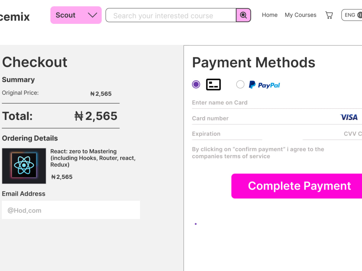
Task: Click the VISA card logo
Action: tap(349, 117)
